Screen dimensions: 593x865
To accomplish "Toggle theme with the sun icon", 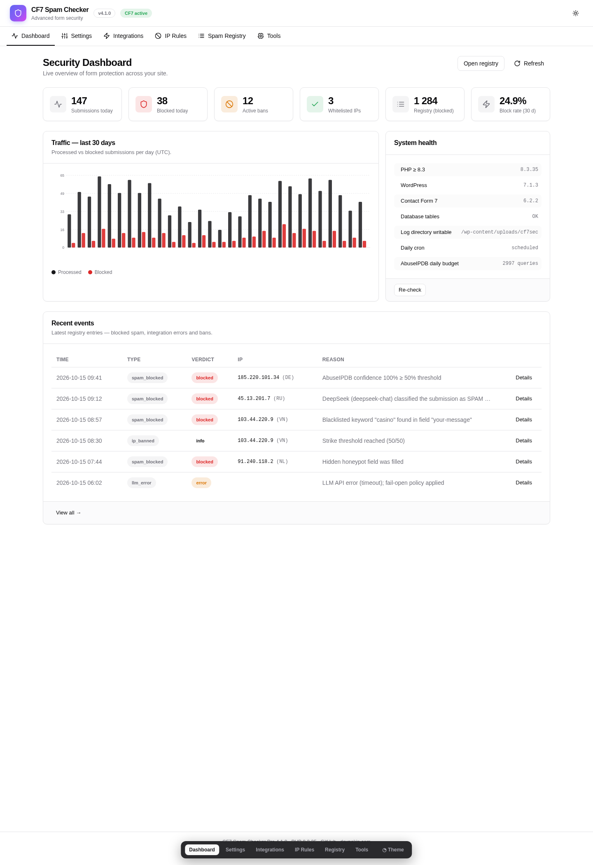I will pos(576,13).
